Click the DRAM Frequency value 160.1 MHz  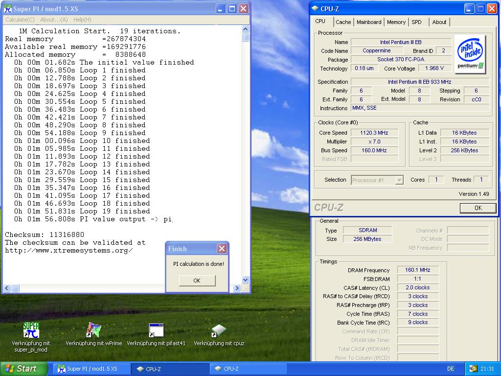point(418,270)
